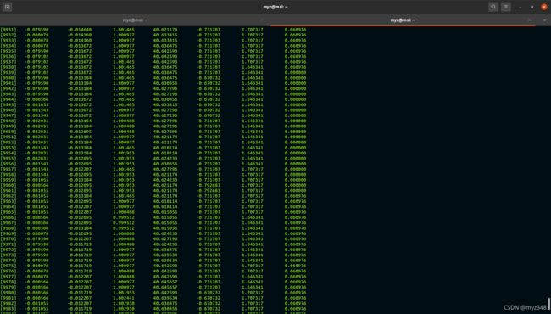
Task: Click the row index [9944]
Action: (8, 99)
